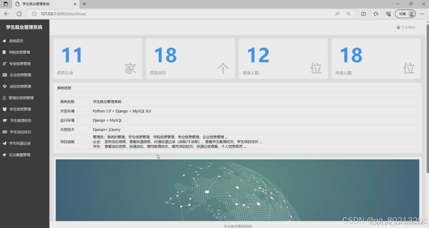Refresh the page with the reload icon

tap(19, 14)
